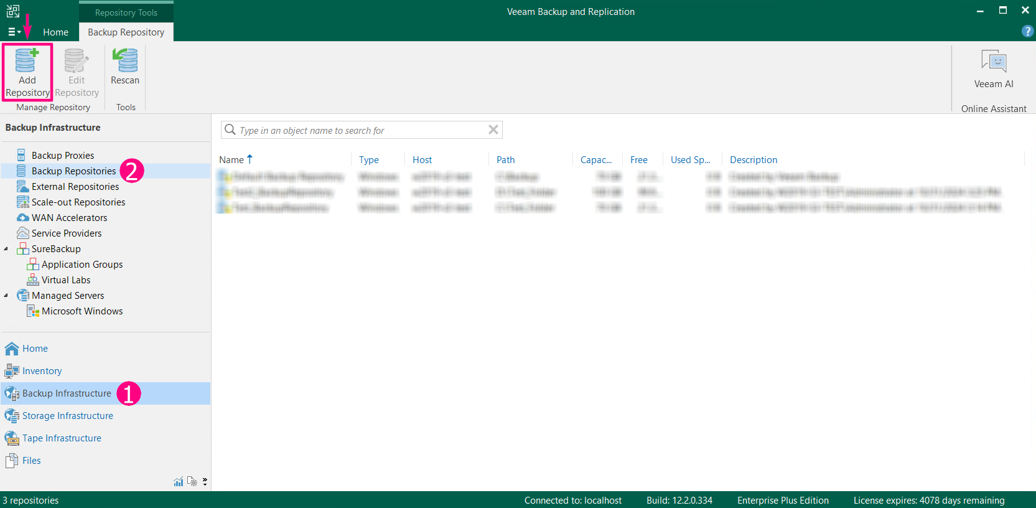Click the 'Manage Repository' ribbon group label
The width and height of the screenshot is (1036, 508).
tap(53, 107)
